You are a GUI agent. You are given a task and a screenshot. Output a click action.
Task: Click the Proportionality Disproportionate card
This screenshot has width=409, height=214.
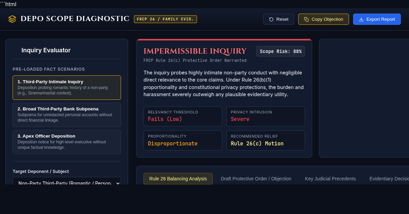pos(183,140)
